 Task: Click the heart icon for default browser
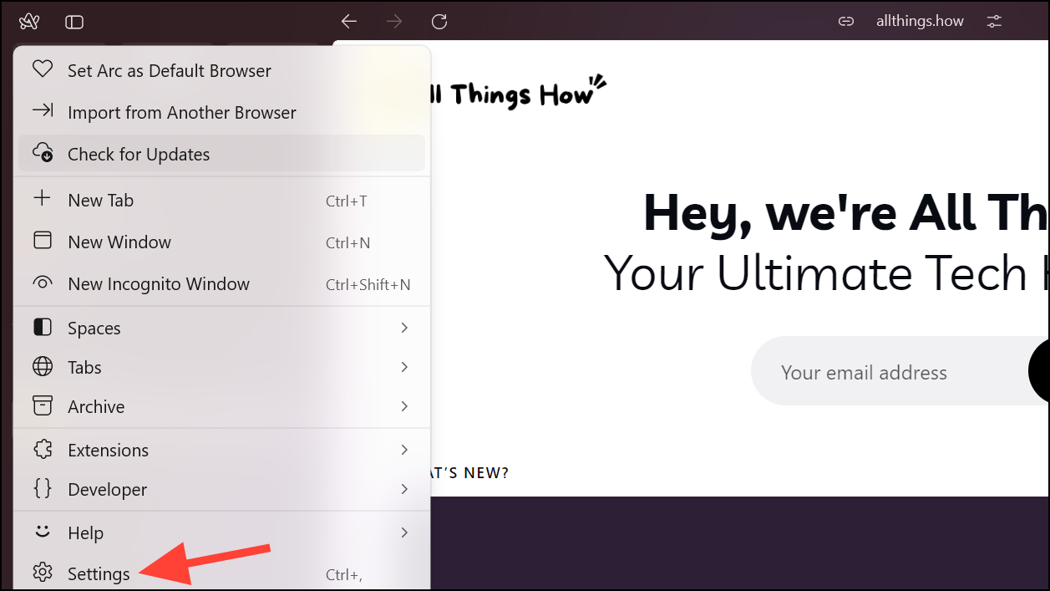point(42,69)
